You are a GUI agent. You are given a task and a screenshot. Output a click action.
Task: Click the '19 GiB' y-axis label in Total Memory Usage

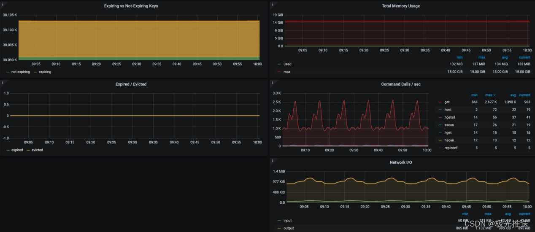pyautogui.click(x=278, y=15)
